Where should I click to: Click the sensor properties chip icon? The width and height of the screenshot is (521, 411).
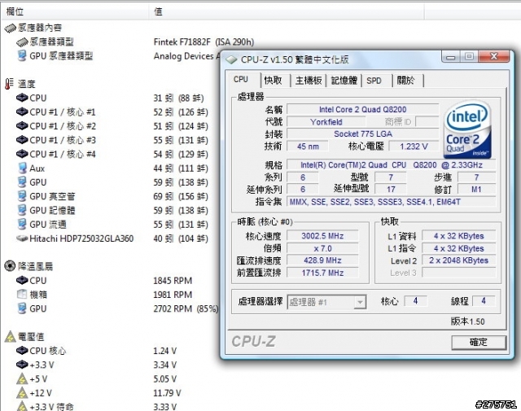10,28
